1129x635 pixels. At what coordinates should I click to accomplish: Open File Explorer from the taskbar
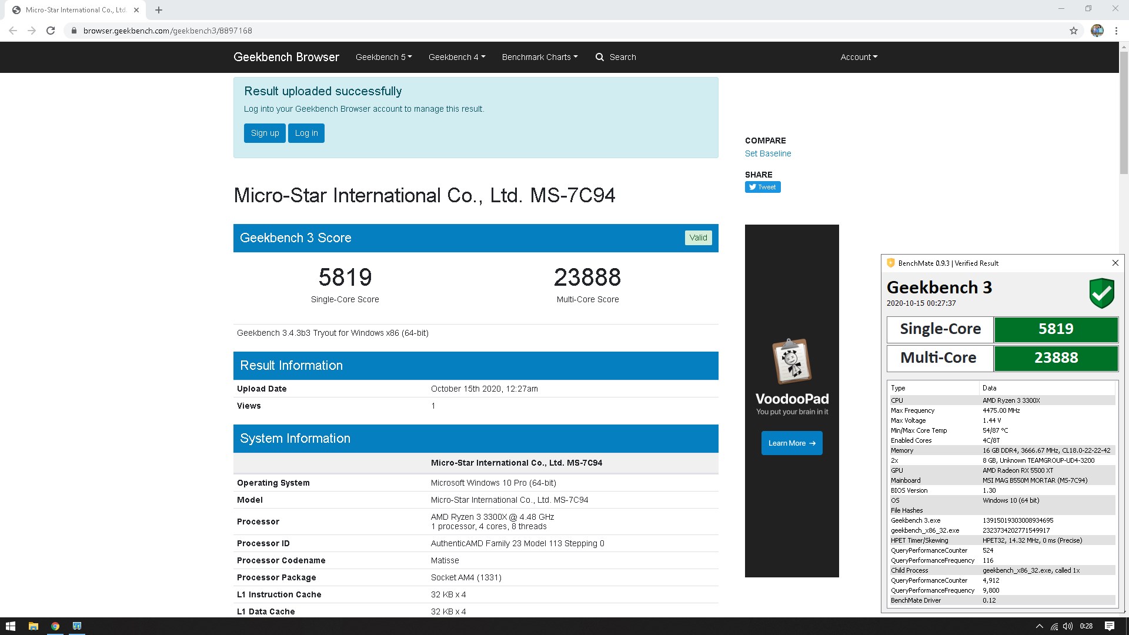click(34, 626)
